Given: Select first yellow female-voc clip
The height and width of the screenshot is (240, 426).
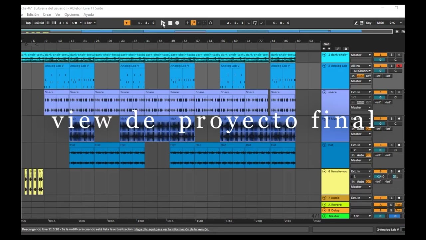Looking at the screenshot, I should coord(26,182).
